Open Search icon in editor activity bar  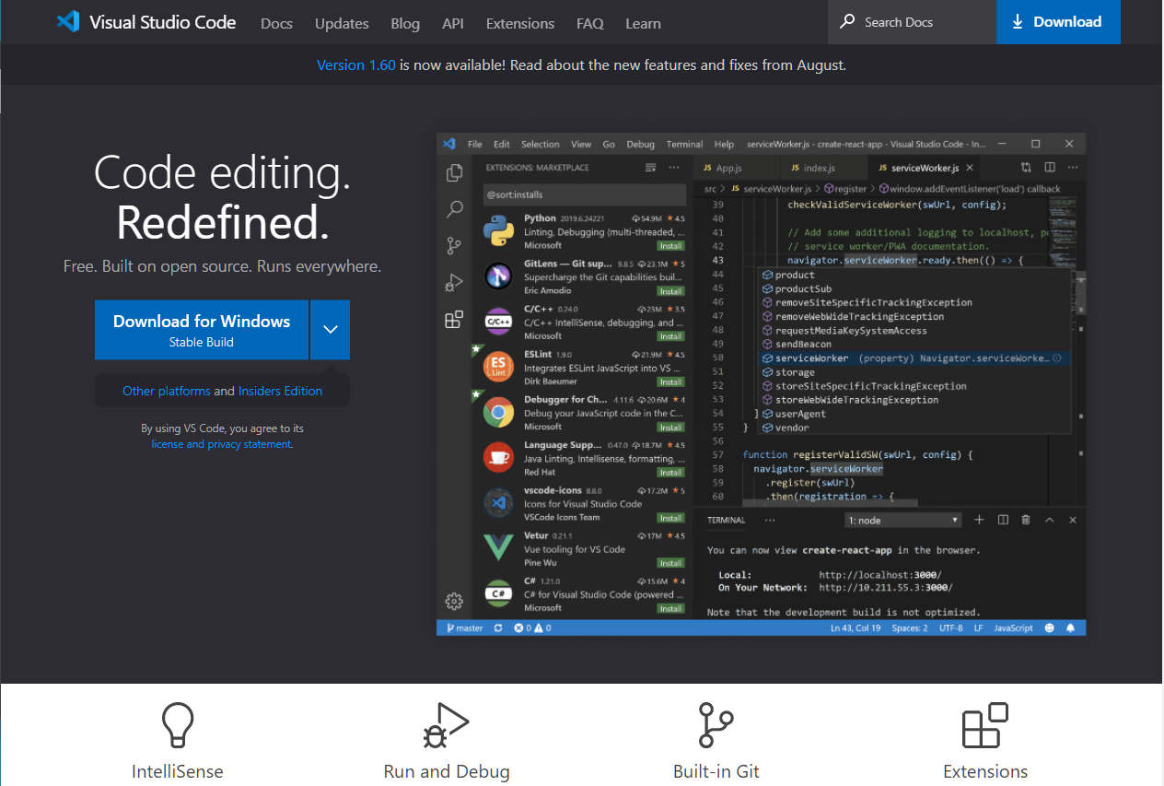click(454, 209)
